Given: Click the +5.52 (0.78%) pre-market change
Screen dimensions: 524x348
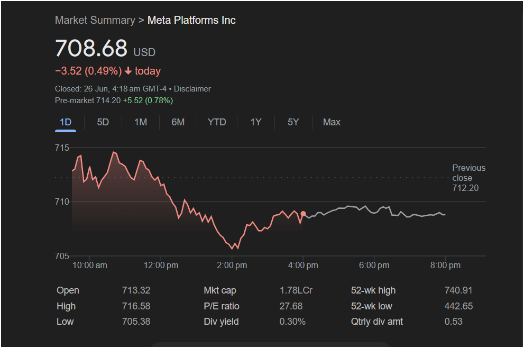Looking at the screenshot, I should pos(148,100).
